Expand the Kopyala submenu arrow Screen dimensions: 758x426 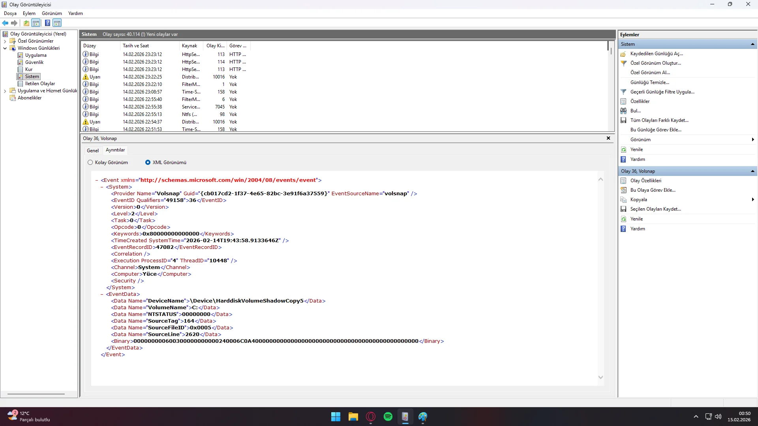point(753,200)
